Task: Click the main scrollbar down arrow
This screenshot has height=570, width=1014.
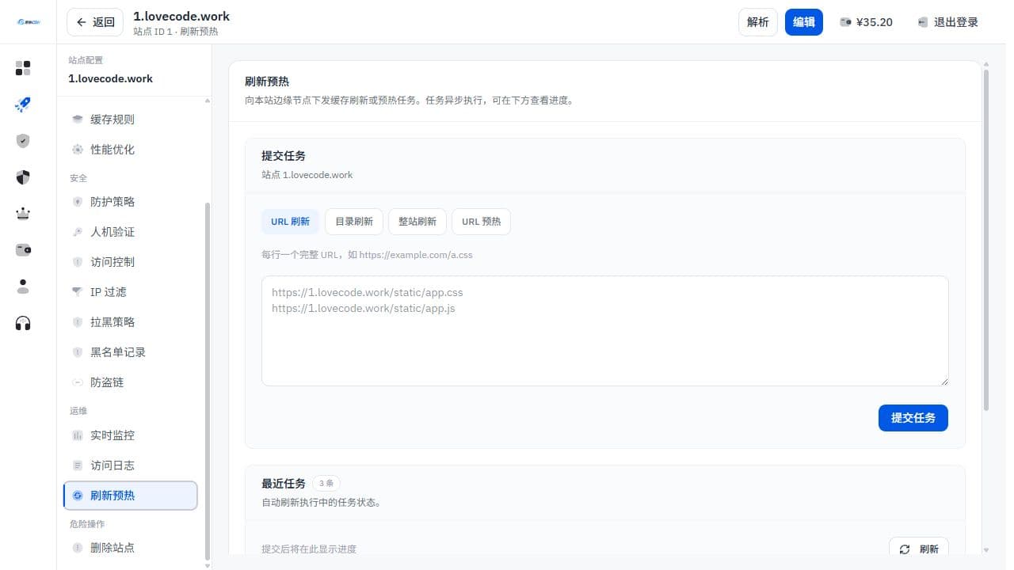Action: 986,550
